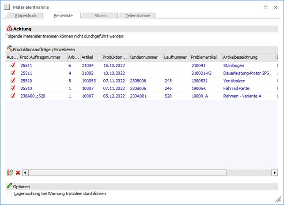Uncheck the row for order 230A001;528
Screen dimensions: 284x205
[13, 96]
